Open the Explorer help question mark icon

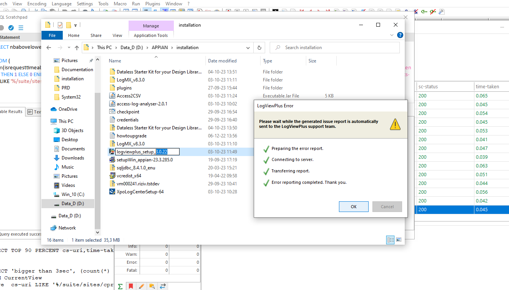400,35
